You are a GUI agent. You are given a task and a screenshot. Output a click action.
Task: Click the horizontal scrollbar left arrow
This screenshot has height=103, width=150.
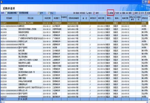[1, 102]
